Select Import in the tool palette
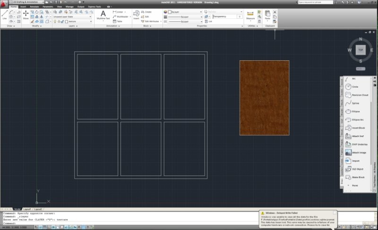378x230 pixels. pyautogui.click(x=352, y=161)
